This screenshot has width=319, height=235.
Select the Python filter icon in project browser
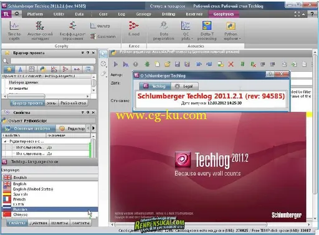point(43,69)
